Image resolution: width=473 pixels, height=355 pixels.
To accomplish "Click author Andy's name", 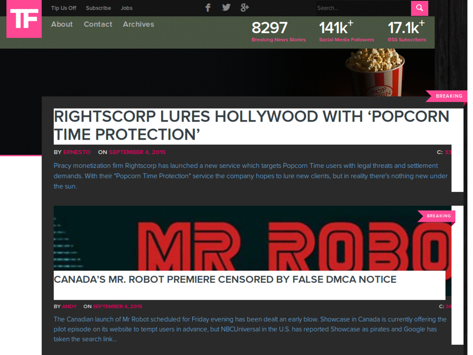I will 69,306.
